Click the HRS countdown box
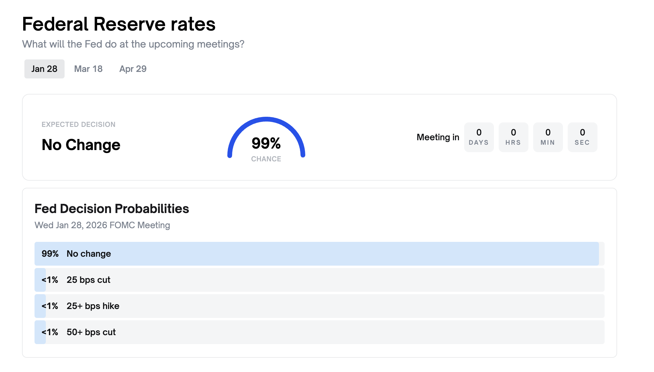Viewport: 654px width, 372px height. [513, 137]
